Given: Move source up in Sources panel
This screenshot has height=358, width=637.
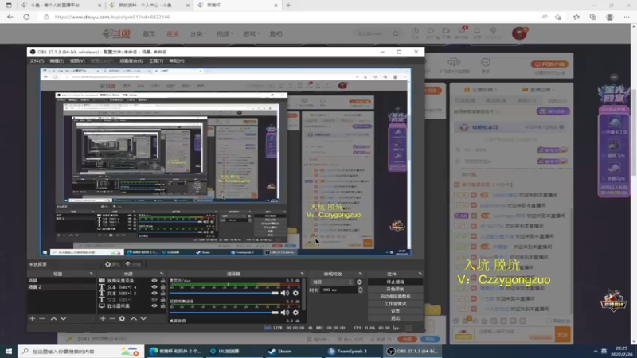Looking at the screenshot, I should (x=134, y=319).
